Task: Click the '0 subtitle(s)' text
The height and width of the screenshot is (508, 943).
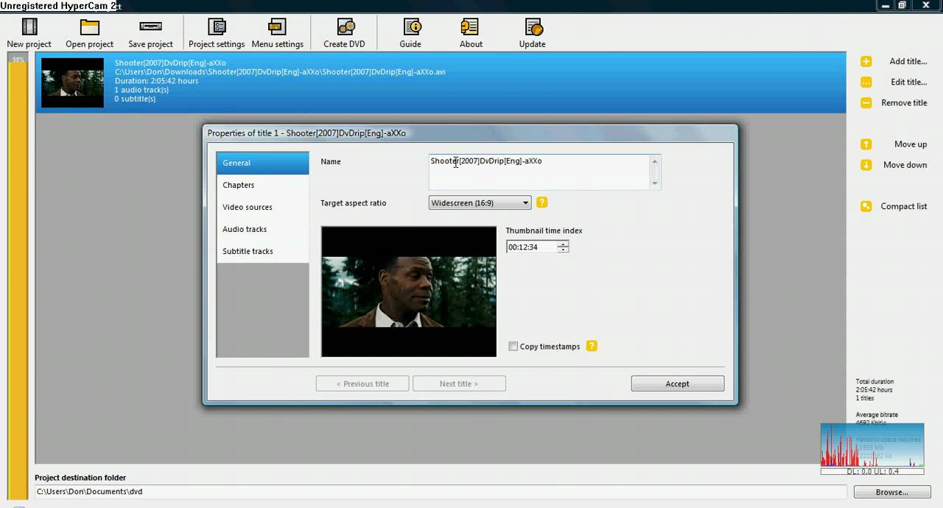Action: point(135,99)
